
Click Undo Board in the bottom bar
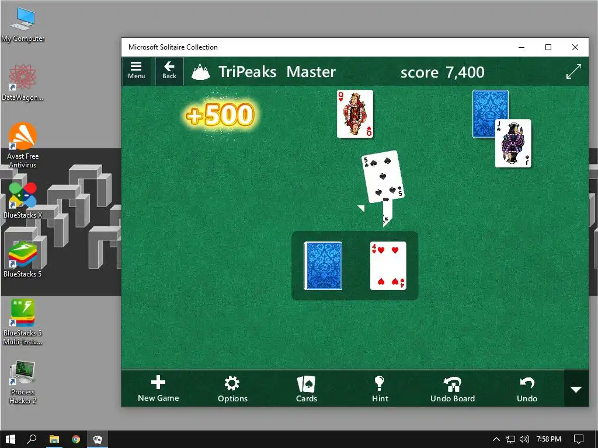tap(453, 389)
